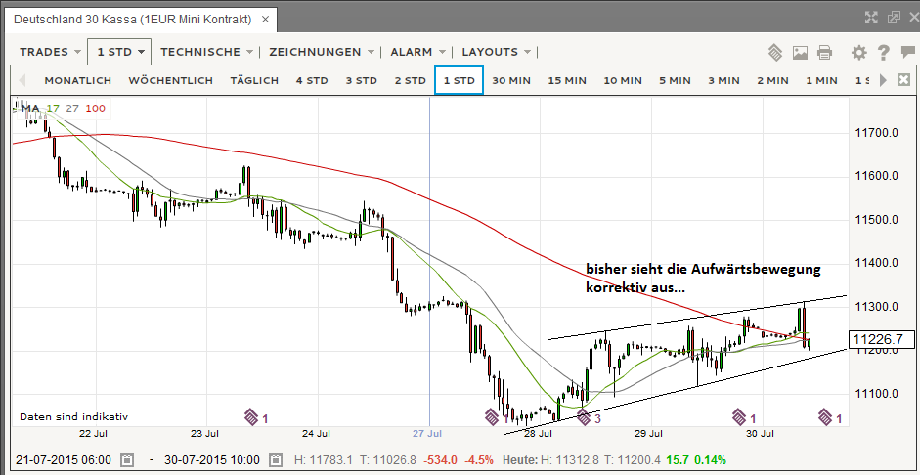The image size is (920, 475).
Task: Expand the TECHNISCHE indicators dropdown
Action: 206,52
